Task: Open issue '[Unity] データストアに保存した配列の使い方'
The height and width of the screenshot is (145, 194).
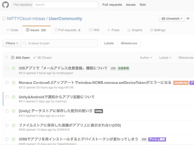Action: point(56,111)
